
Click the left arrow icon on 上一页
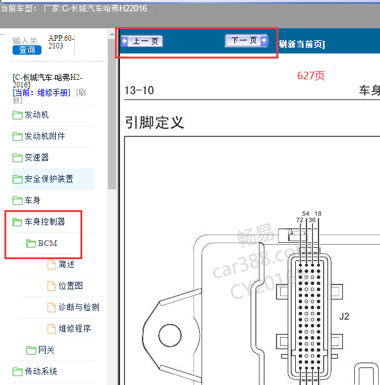click(125, 41)
